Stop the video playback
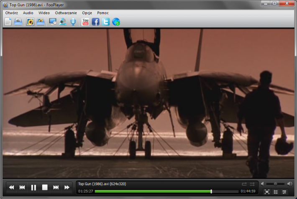Image resolution: width=297 pixels, height=199 pixels. pyautogui.click(x=45, y=187)
